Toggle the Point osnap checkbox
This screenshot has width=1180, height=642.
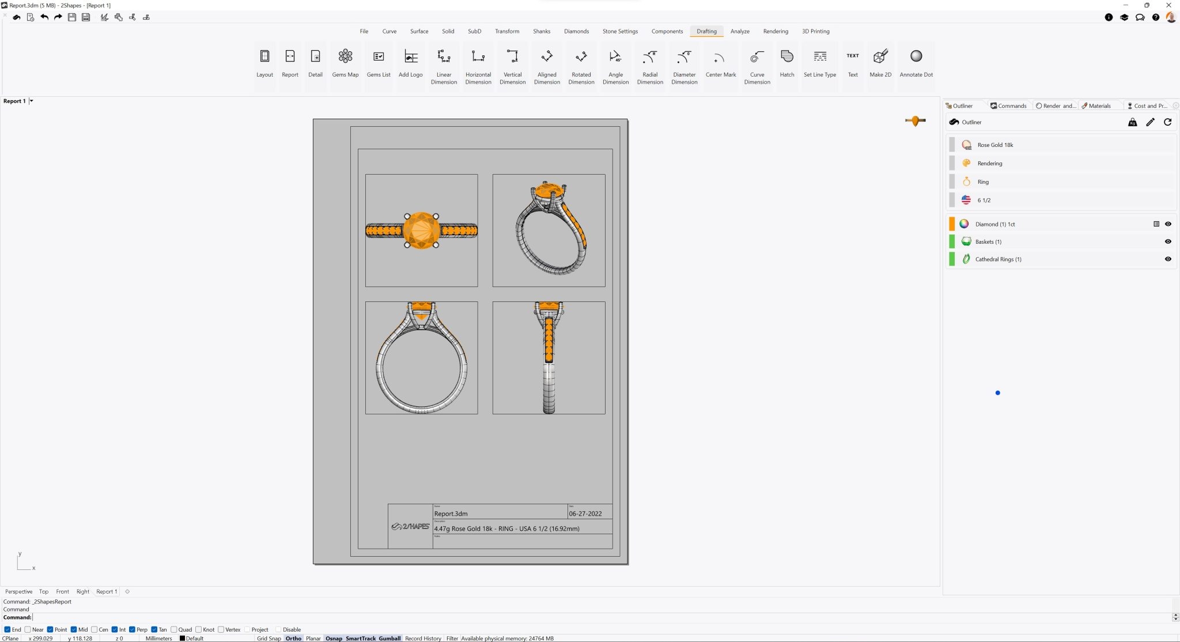coord(50,629)
